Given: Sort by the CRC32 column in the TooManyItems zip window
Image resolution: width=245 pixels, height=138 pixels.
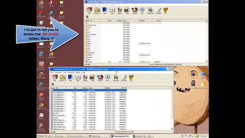Looking at the screenshot, I should (122, 88).
